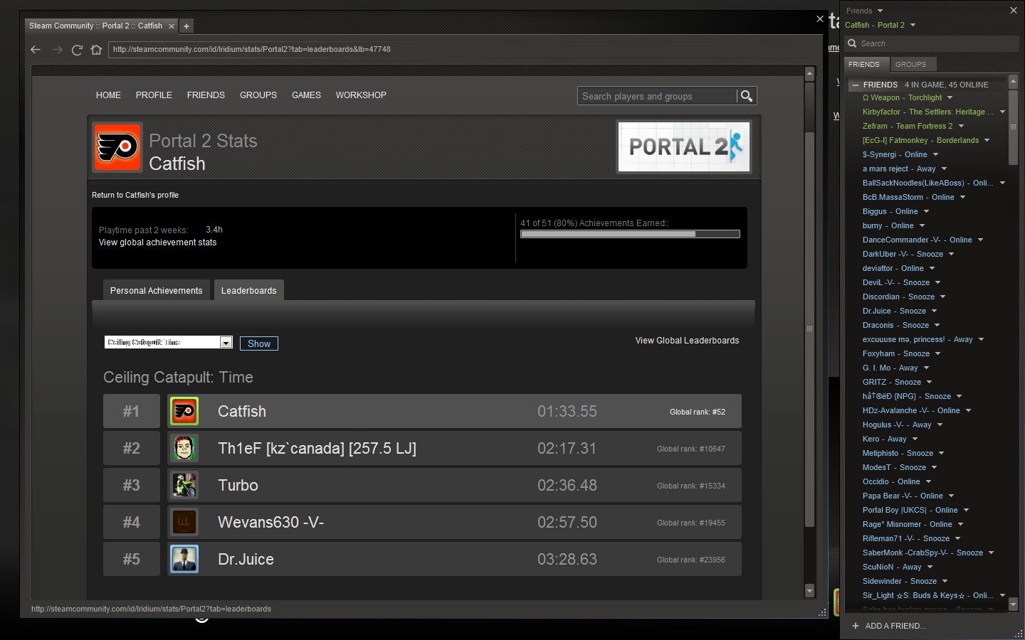Screen dimensions: 1025x640
Task: Open options arrow for Biggus
Action: [926, 211]
